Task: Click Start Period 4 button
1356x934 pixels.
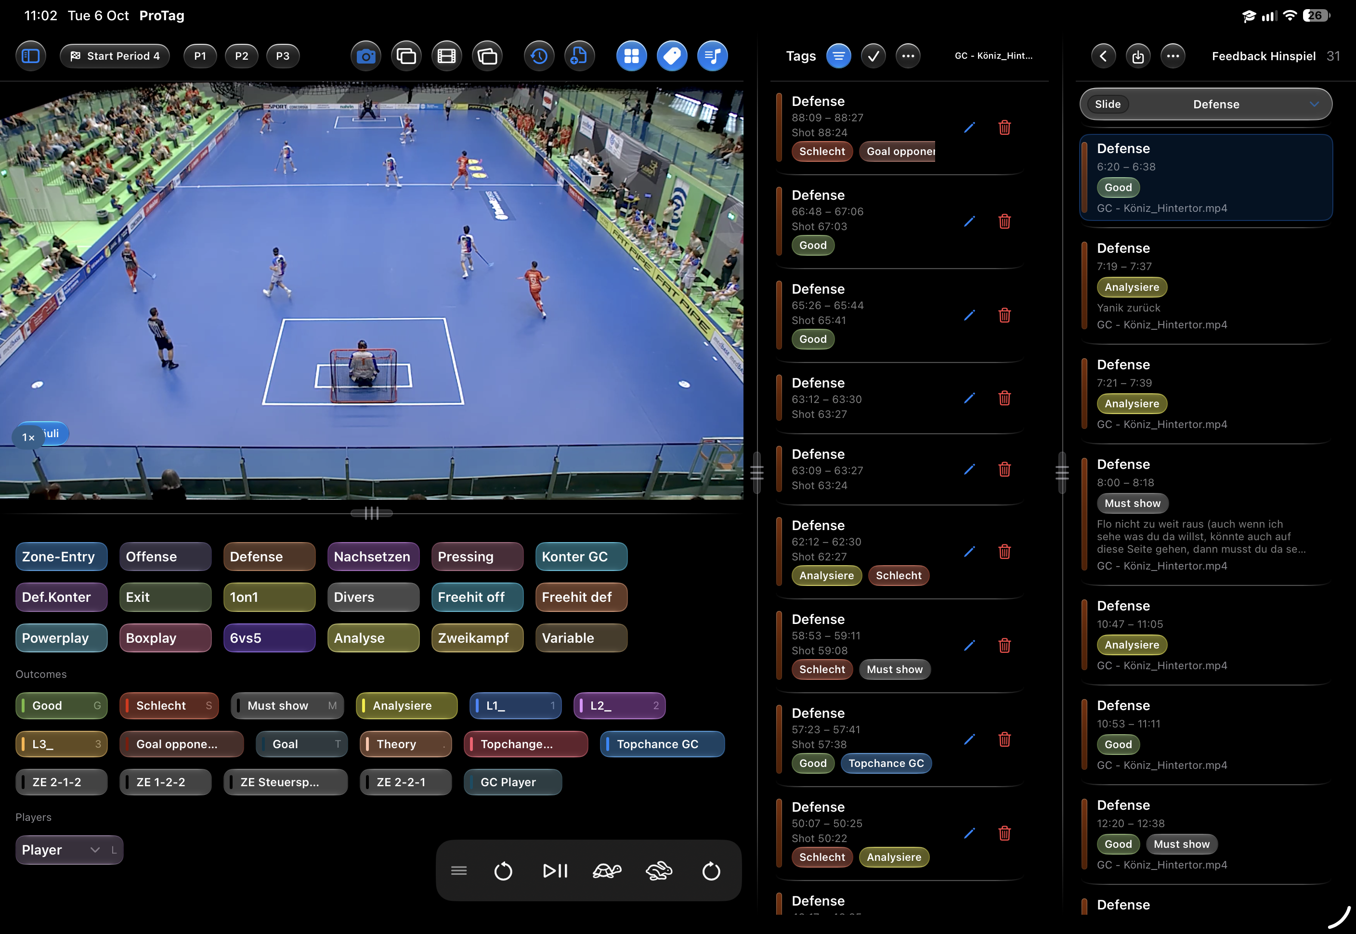Action: click(x=115, y=56)
